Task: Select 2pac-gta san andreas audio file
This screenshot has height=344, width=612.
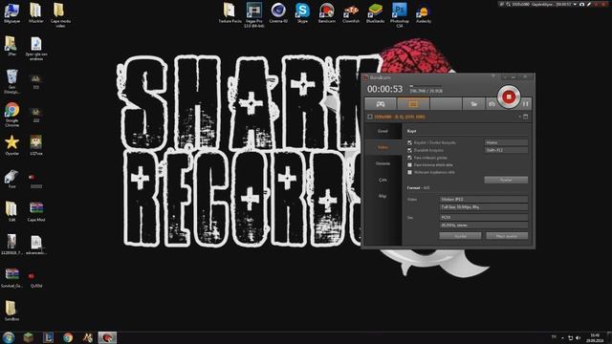Action: coord(36,49)
